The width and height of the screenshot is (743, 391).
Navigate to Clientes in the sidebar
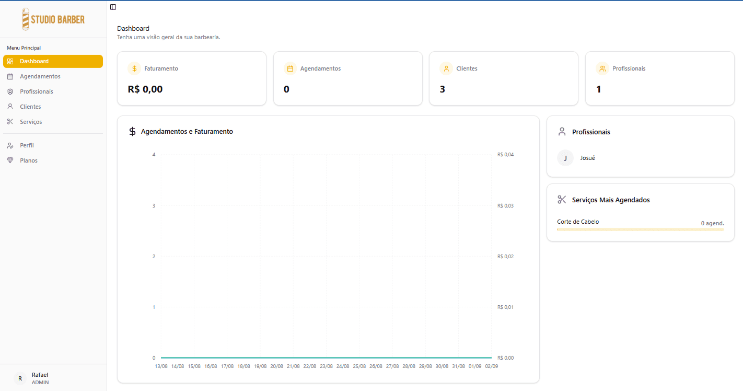[x=30, y=107]
